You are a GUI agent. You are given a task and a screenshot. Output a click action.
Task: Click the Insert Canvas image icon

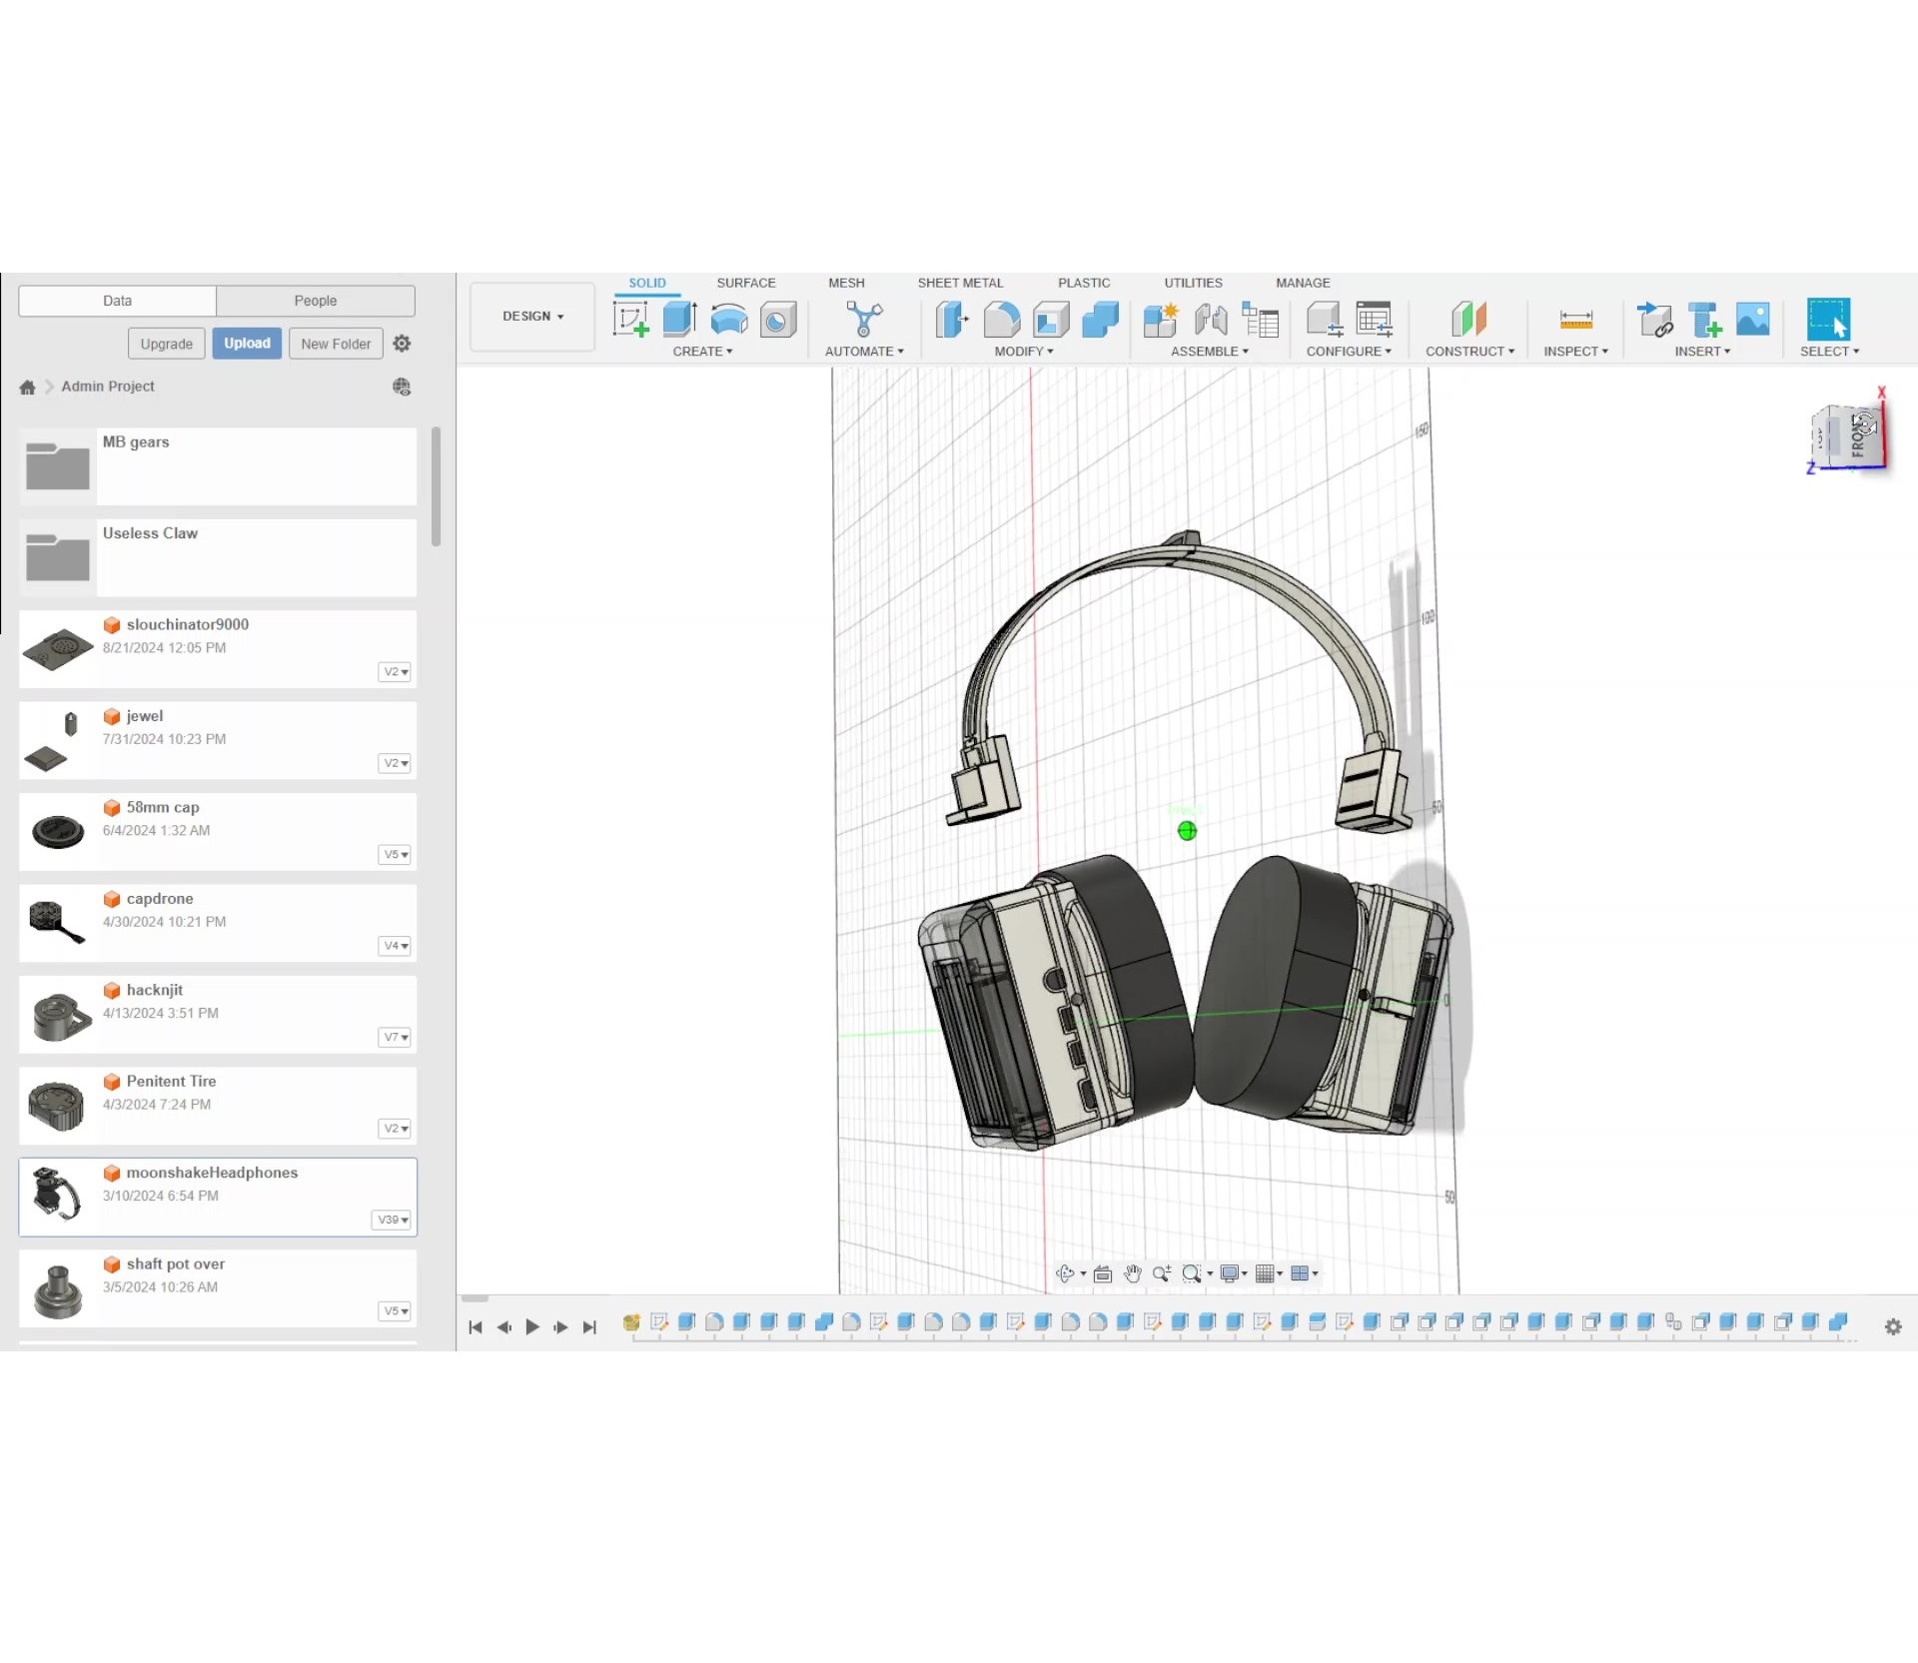pos(1752,320)
